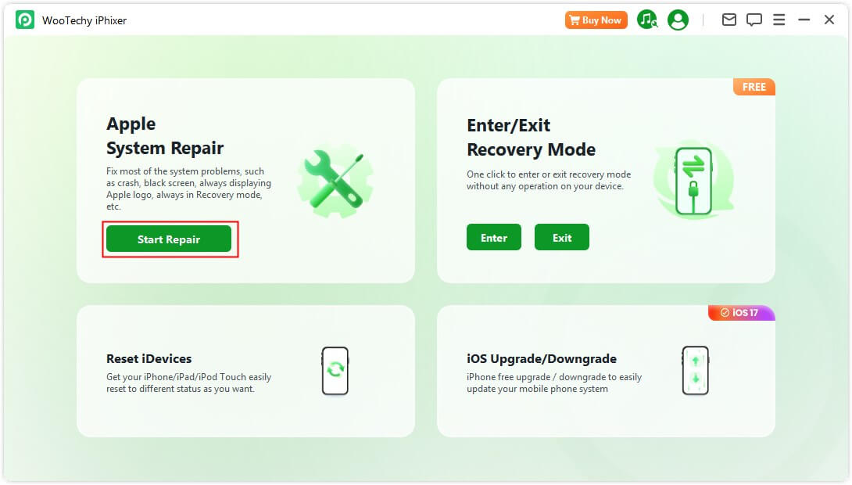Open the music search icon in header

[646, 20]
